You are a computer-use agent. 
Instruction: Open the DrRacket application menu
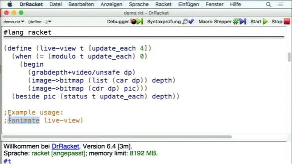tap(31, 4)
